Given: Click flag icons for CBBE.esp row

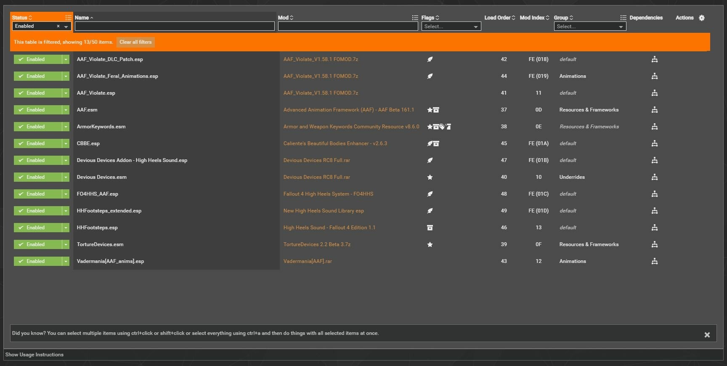Looking at the screenshot, I should pyautogui.click(x=433, y=143).
